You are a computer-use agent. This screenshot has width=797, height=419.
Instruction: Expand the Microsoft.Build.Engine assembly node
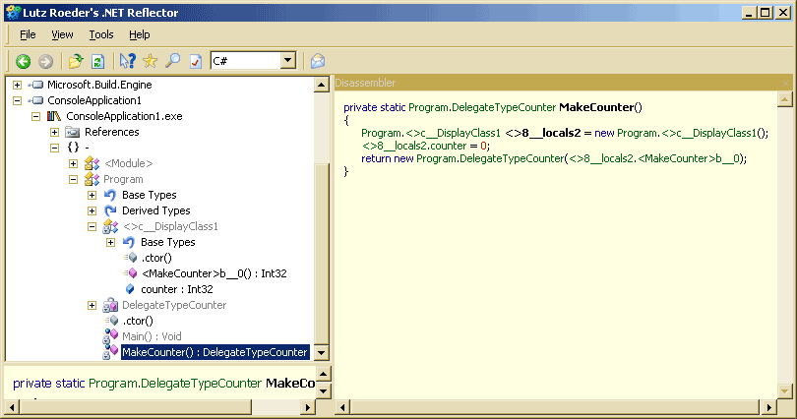click(17, 85)
